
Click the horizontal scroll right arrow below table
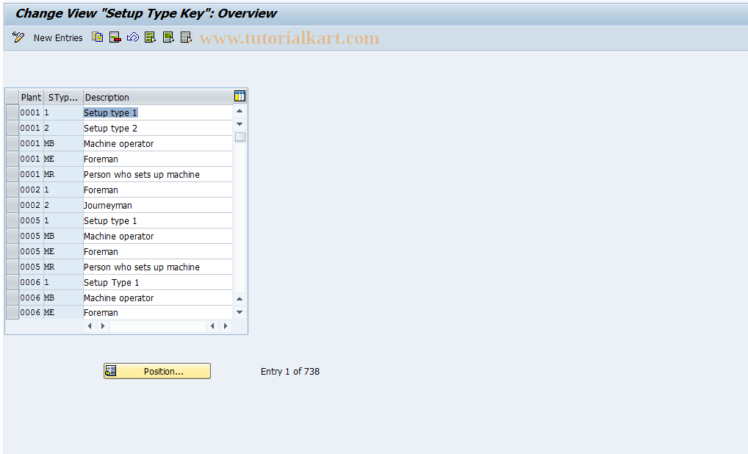point(225,325)
